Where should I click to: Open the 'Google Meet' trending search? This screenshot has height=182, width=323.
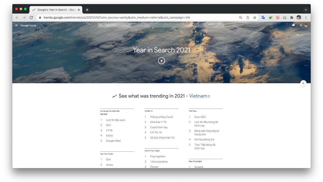point(113,141)
